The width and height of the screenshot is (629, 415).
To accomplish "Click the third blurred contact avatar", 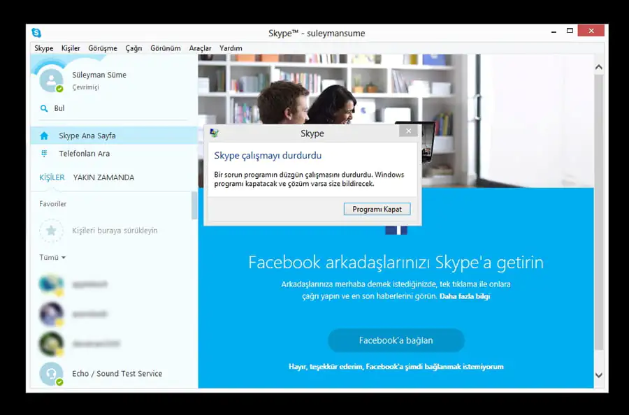I will point(51,344).
